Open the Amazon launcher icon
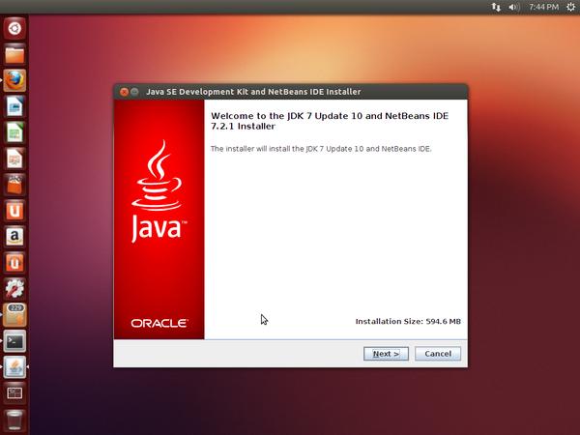The width and height of the screenshot is (580, 435). point(14,237)
